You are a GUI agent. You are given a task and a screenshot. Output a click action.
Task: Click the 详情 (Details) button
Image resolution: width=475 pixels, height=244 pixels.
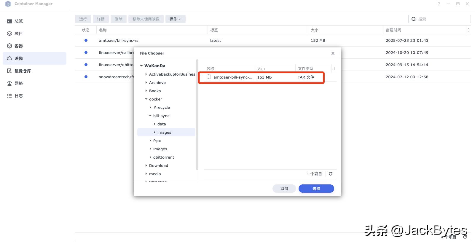click(x=101, y=19)
